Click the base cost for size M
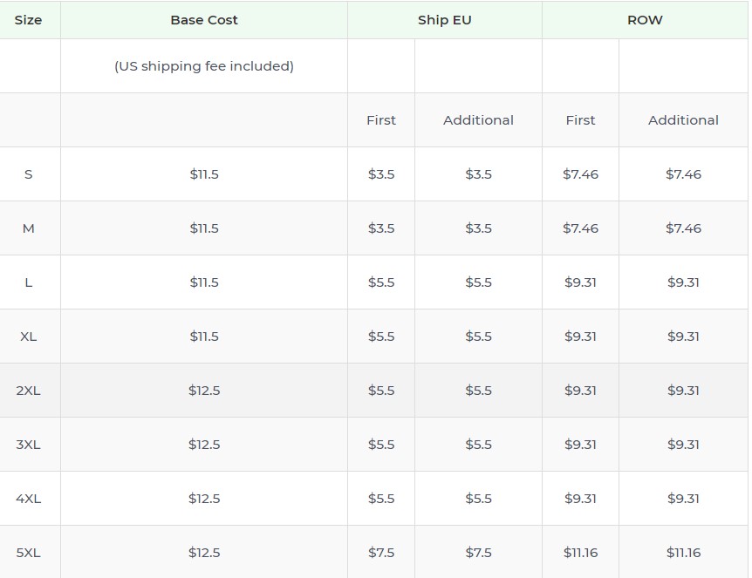The image size is (752, 578). point(204,228)
